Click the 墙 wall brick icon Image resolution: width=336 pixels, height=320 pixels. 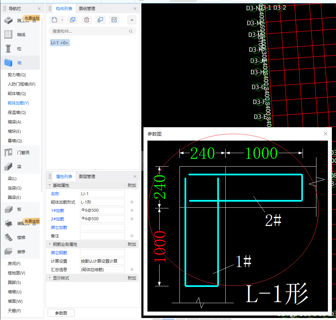click(x=8, y=63)
